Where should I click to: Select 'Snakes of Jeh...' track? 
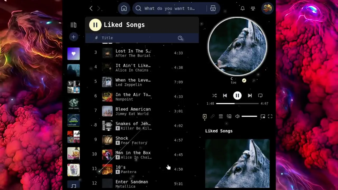[x=133, y=123]
